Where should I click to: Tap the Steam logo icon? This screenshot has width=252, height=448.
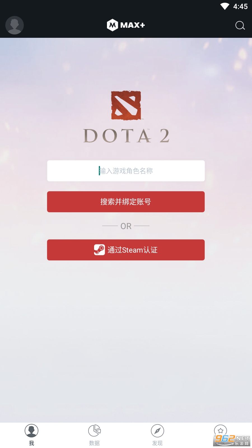pos(99,250)
